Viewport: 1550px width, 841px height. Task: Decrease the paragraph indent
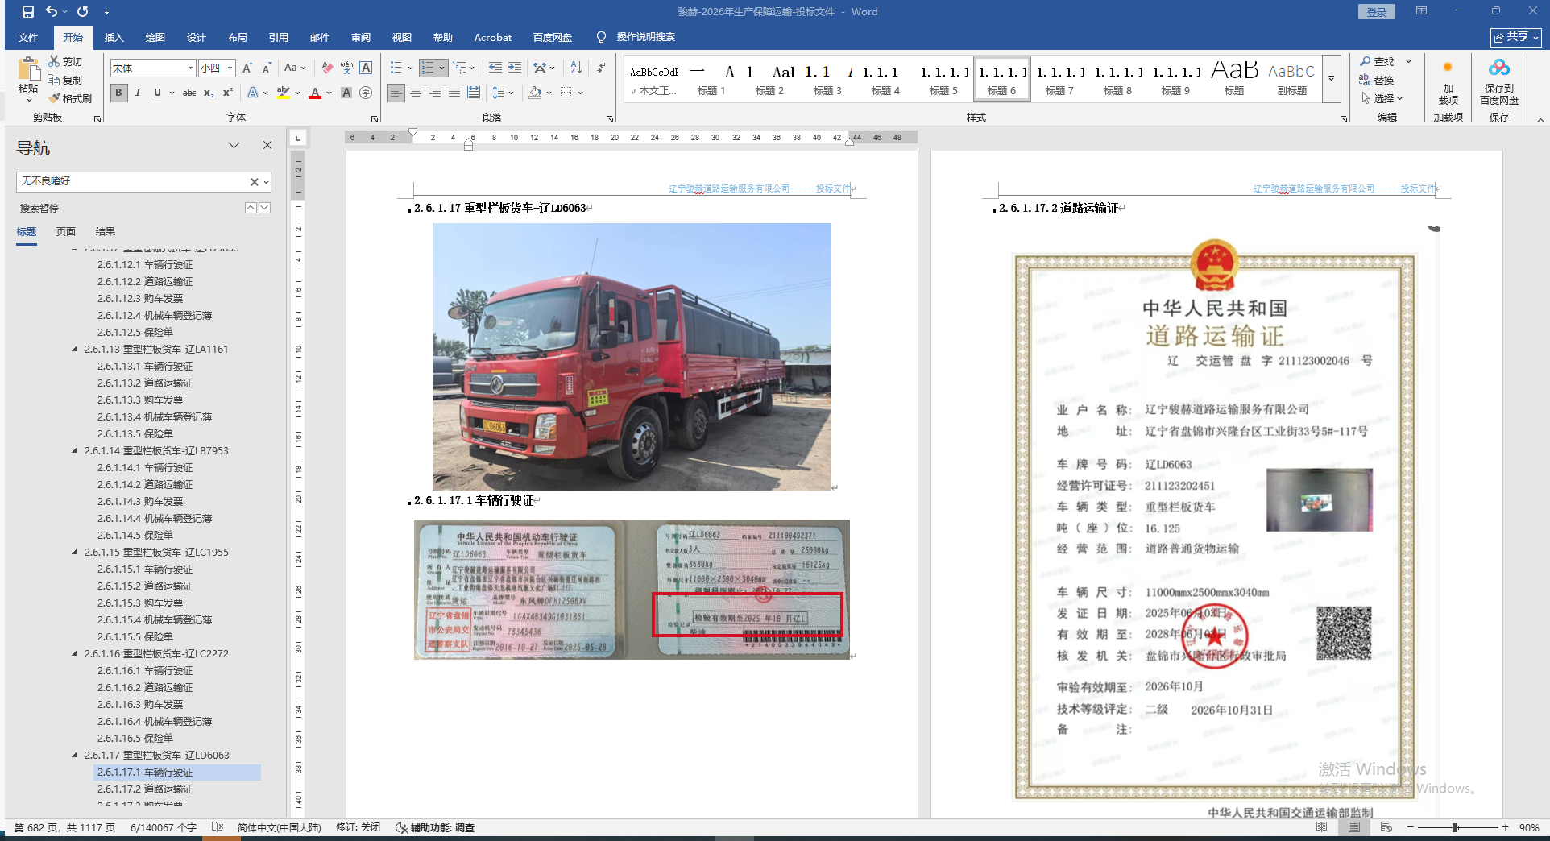pos(495,68)
